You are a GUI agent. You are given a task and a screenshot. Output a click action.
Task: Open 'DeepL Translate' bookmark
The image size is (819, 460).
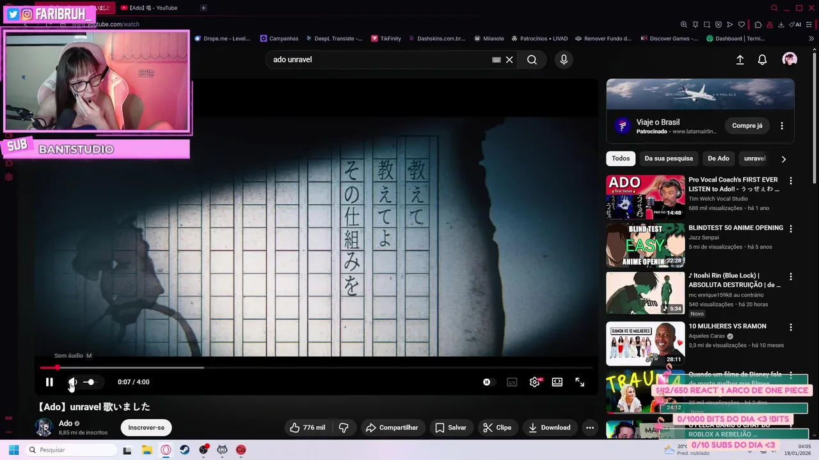(334, 38)
